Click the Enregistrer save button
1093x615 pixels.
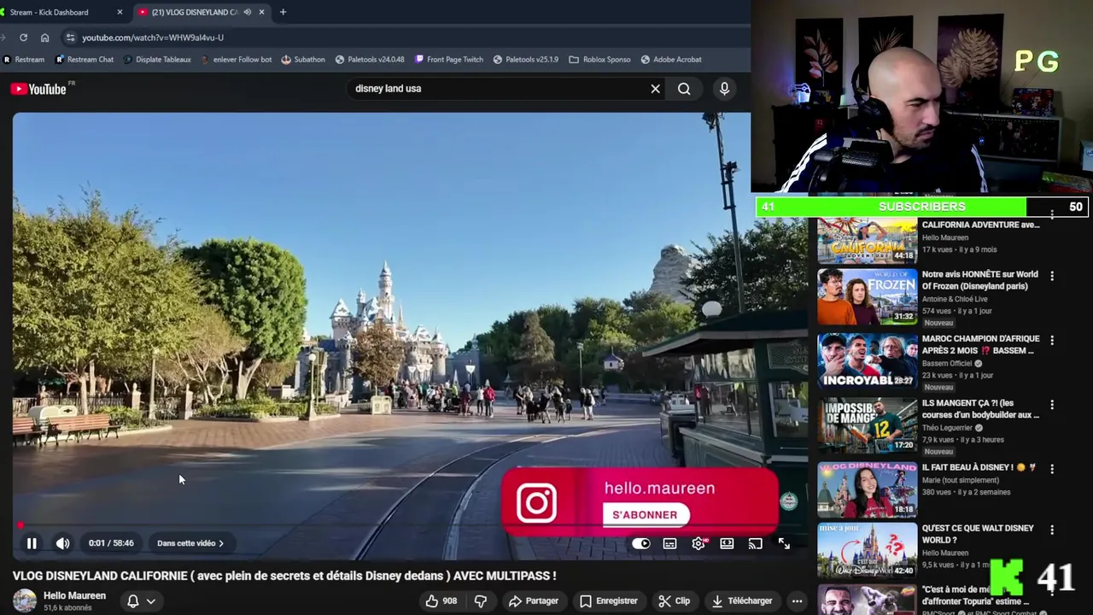(609, 601)
